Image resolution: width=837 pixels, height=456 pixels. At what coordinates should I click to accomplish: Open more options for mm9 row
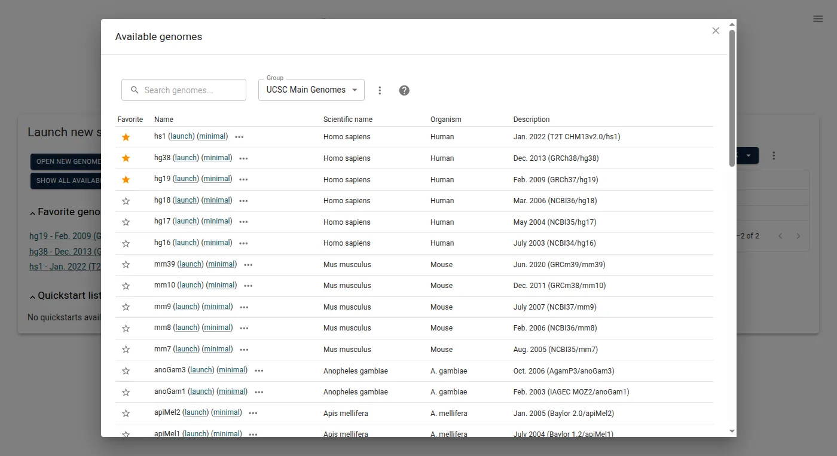coord(244,307)
